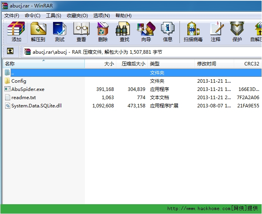262x214 pixels.
Task: Select the Config folder name
Action: point(19,81)
